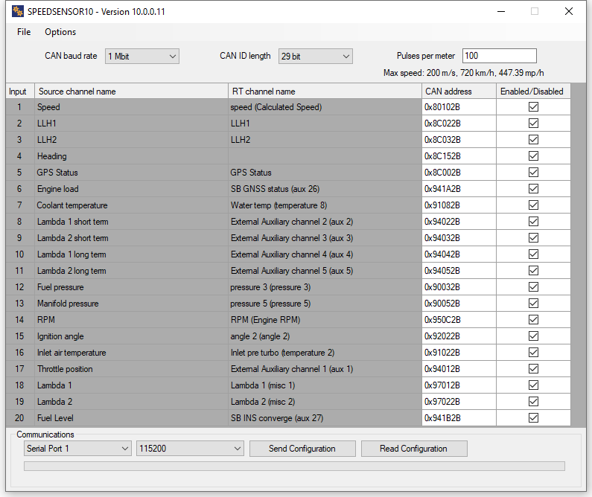
Task: Select the CAN address cell 0x80102B
Action: pos(459,107)
